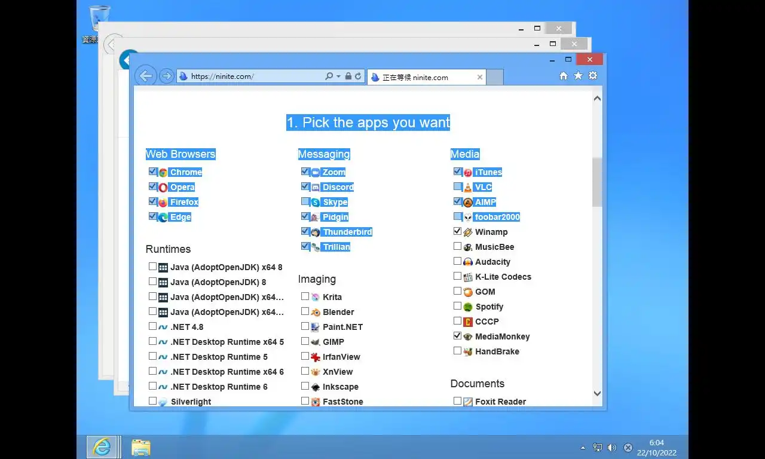Click the K-Lite Codecs label
This screenshot has width=765, height=459.
503,277
